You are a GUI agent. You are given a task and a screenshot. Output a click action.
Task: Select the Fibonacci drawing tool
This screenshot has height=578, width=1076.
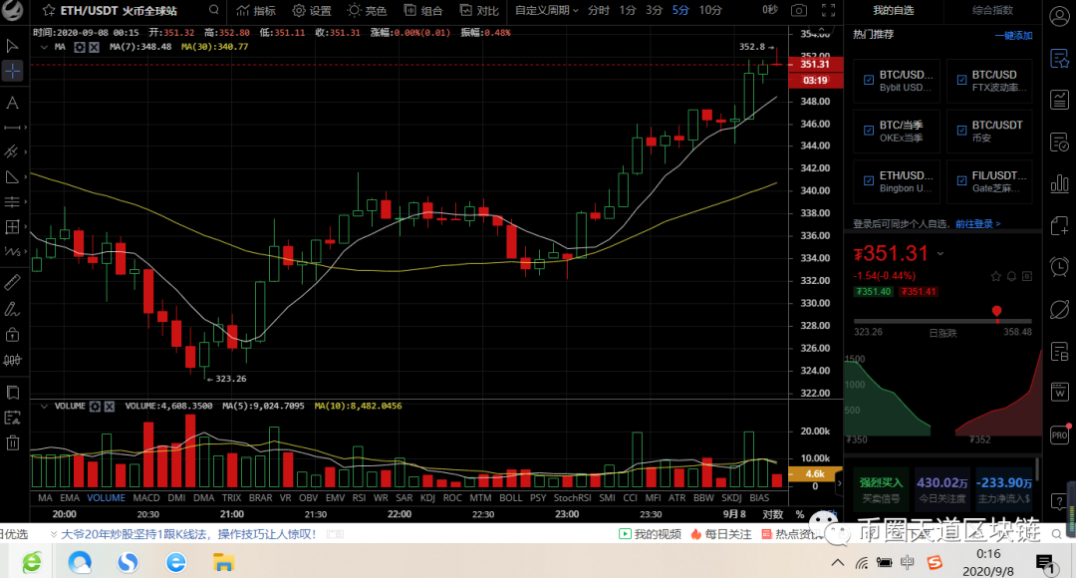coord(14,201)
